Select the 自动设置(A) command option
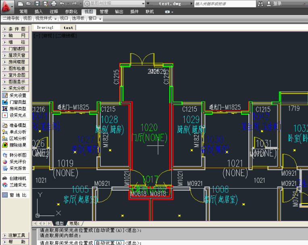Screen dimensions: 308x245 tap(109, 243)
